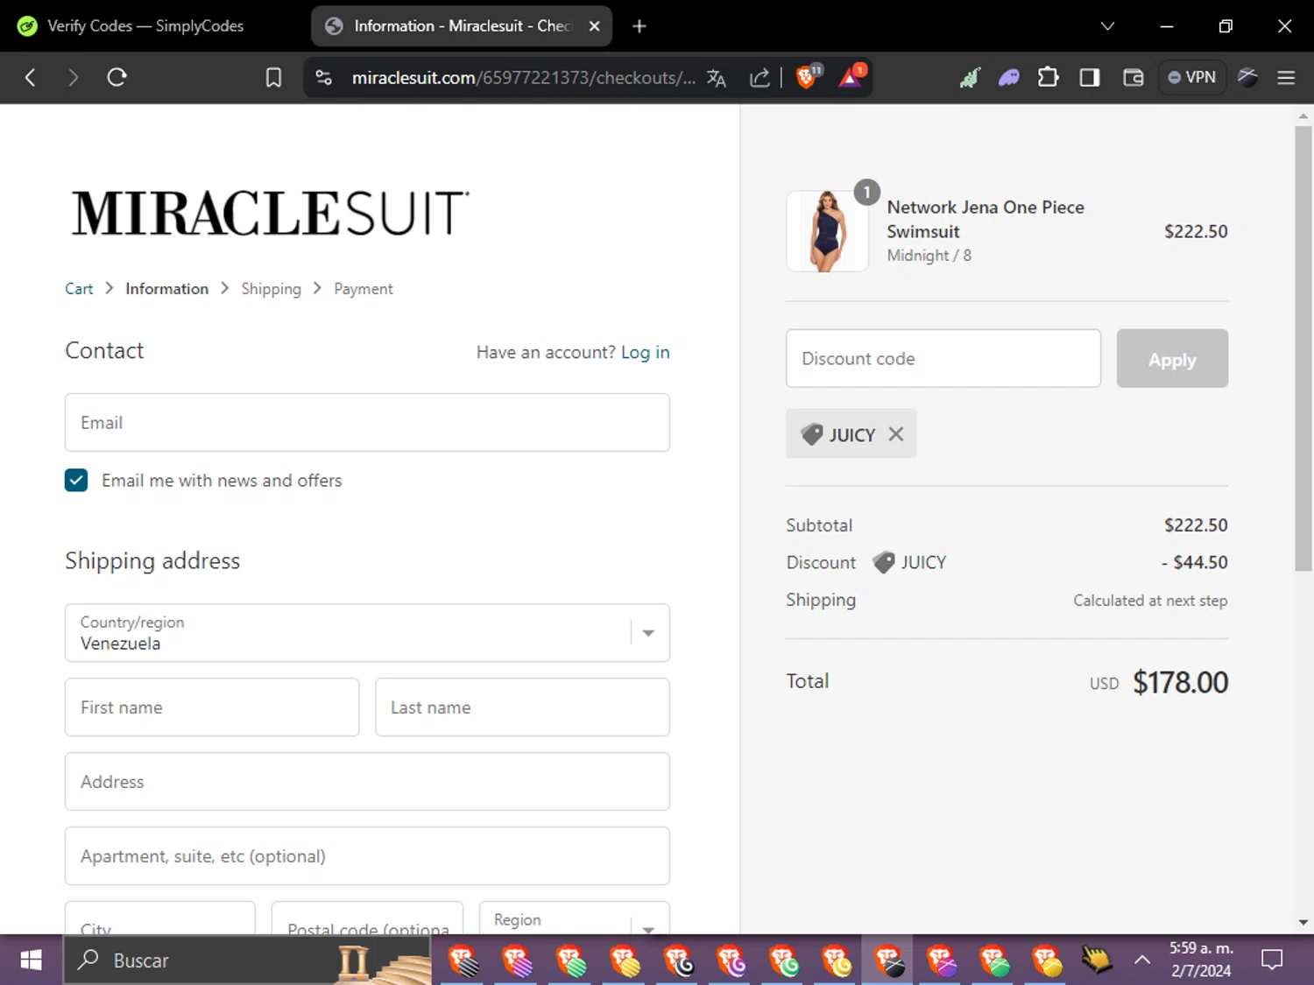Image resolution: width=1314 pixels, height=985 pixels.
Task: Click the green dinosaur extension icon
Action: click(x=969, y=78)
